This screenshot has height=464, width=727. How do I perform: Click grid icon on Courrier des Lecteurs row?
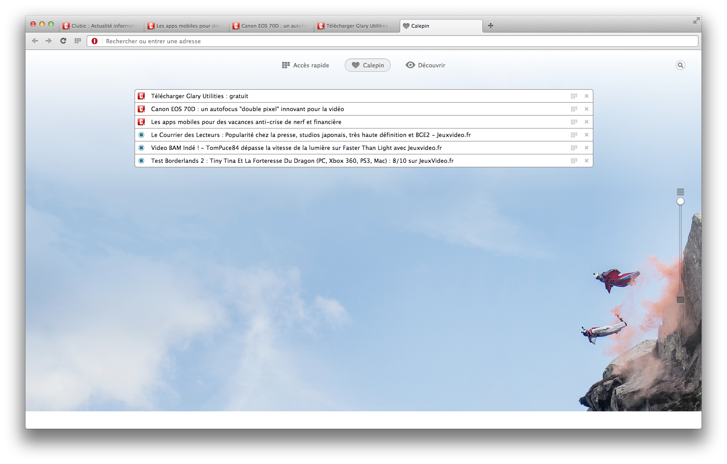pyautogui.click(x=574, y=135)
